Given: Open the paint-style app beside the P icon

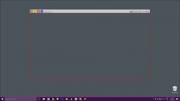Looking at the screenshot, I should [x=81, y=99].
